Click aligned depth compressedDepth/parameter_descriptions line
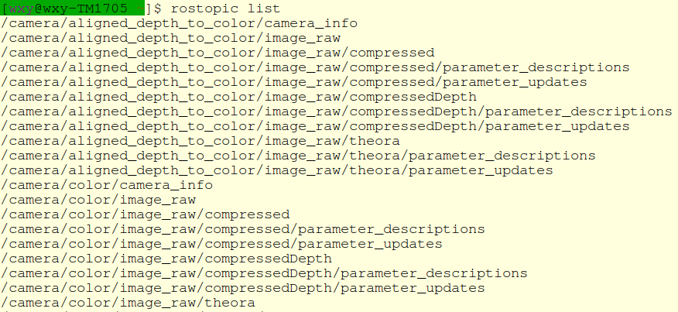This screenshot has width=678, height=312. coord(337,111)
